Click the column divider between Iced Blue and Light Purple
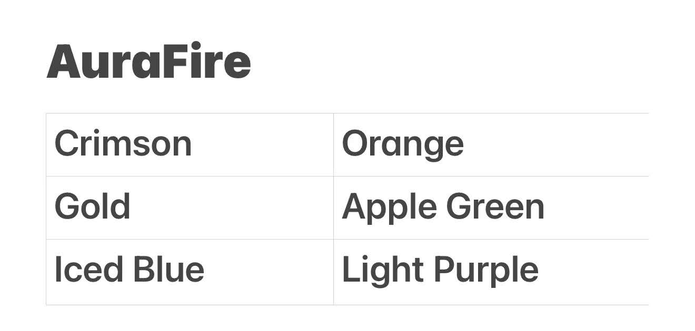 [x=333, y=272]
